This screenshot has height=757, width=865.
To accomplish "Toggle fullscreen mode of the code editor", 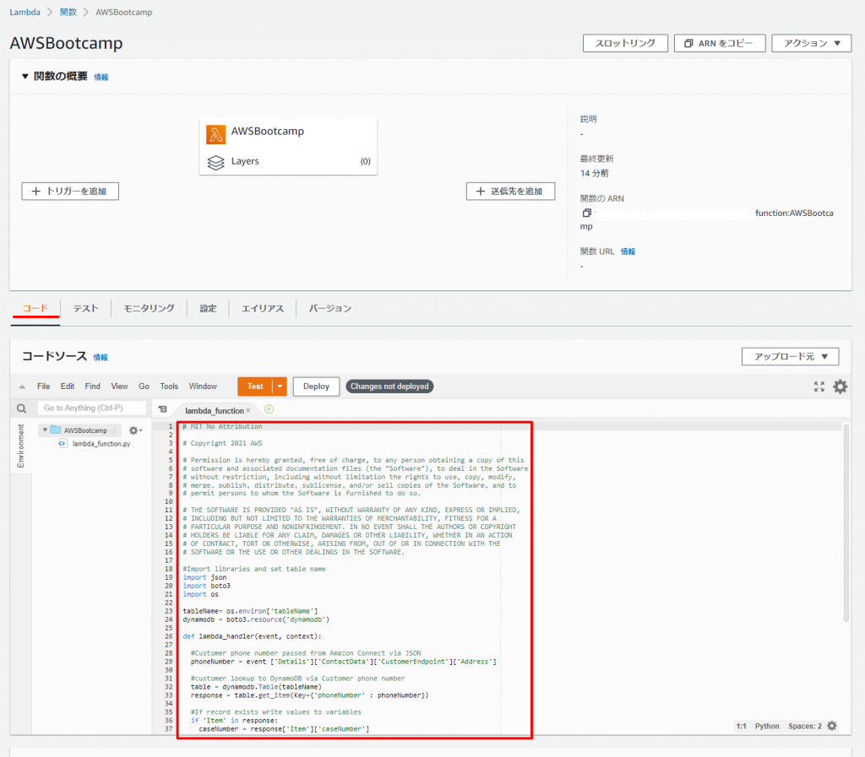I will tap(819, 387).
